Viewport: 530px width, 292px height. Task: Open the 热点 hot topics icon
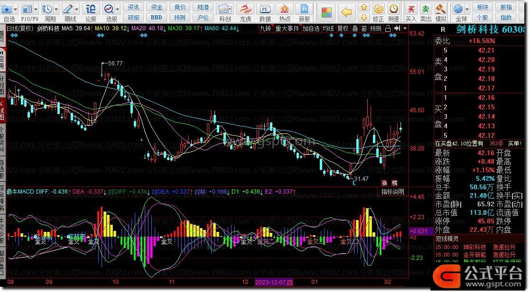click(285, 9)
